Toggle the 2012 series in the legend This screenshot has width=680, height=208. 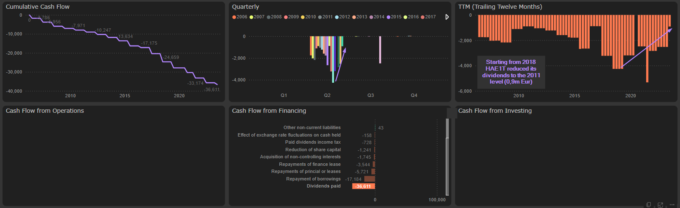coord(343,17)
